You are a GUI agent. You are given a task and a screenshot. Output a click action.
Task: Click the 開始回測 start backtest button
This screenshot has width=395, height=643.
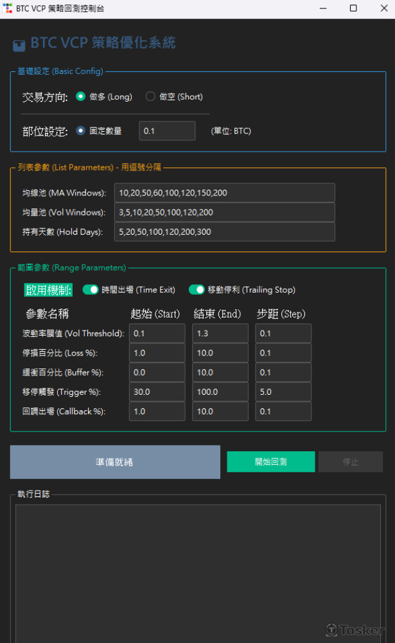271,462
